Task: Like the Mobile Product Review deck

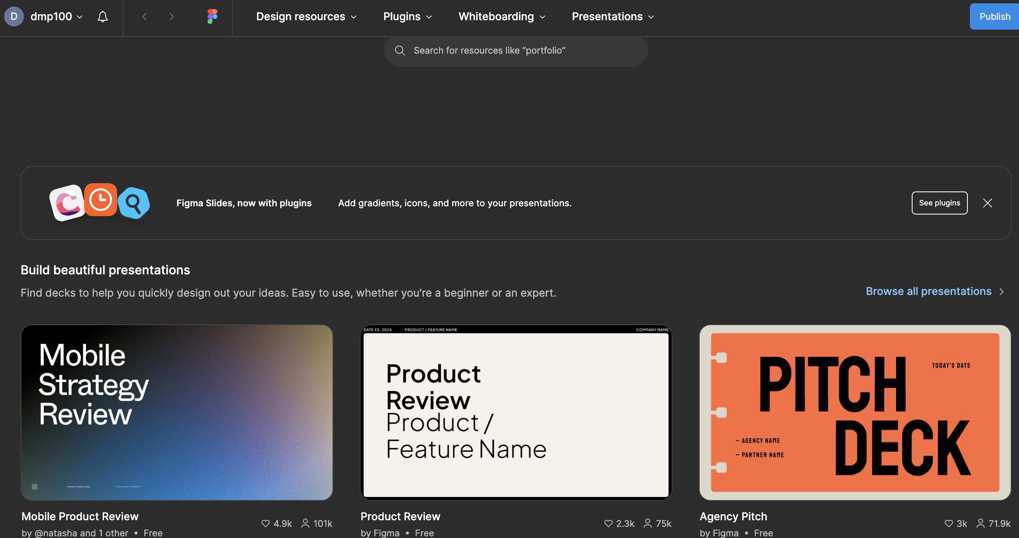Action: click(x=266, y=523)
